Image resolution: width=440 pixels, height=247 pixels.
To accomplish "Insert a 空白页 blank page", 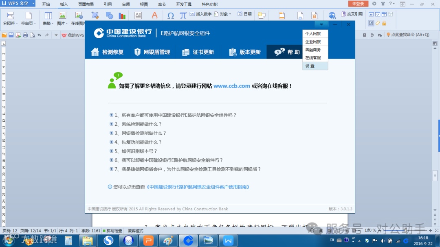I will tap(29, 18).
